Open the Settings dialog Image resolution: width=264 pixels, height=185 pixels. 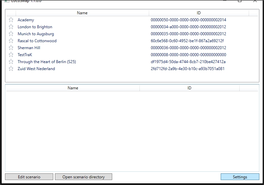(x=240, y=177)
